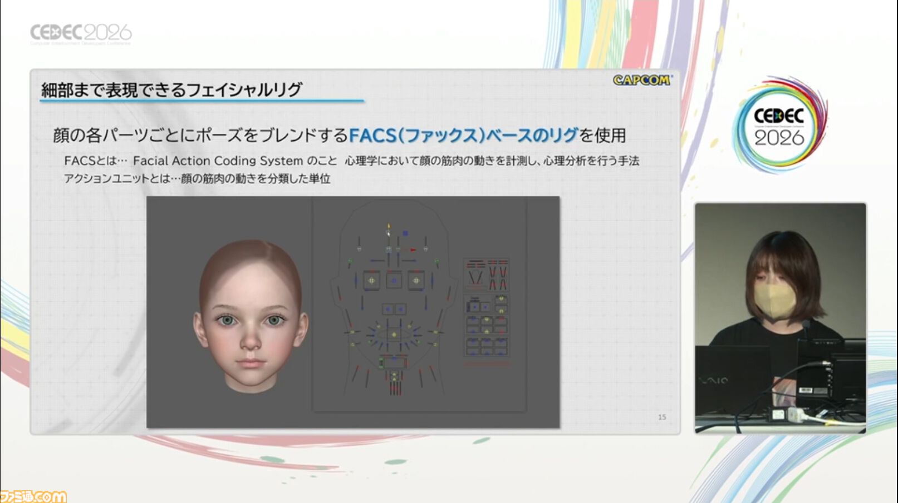Viewport: 898px width, 503px height.
Task: Click the CAPCOM logo on the slide
Action: (x=642, y=80)
